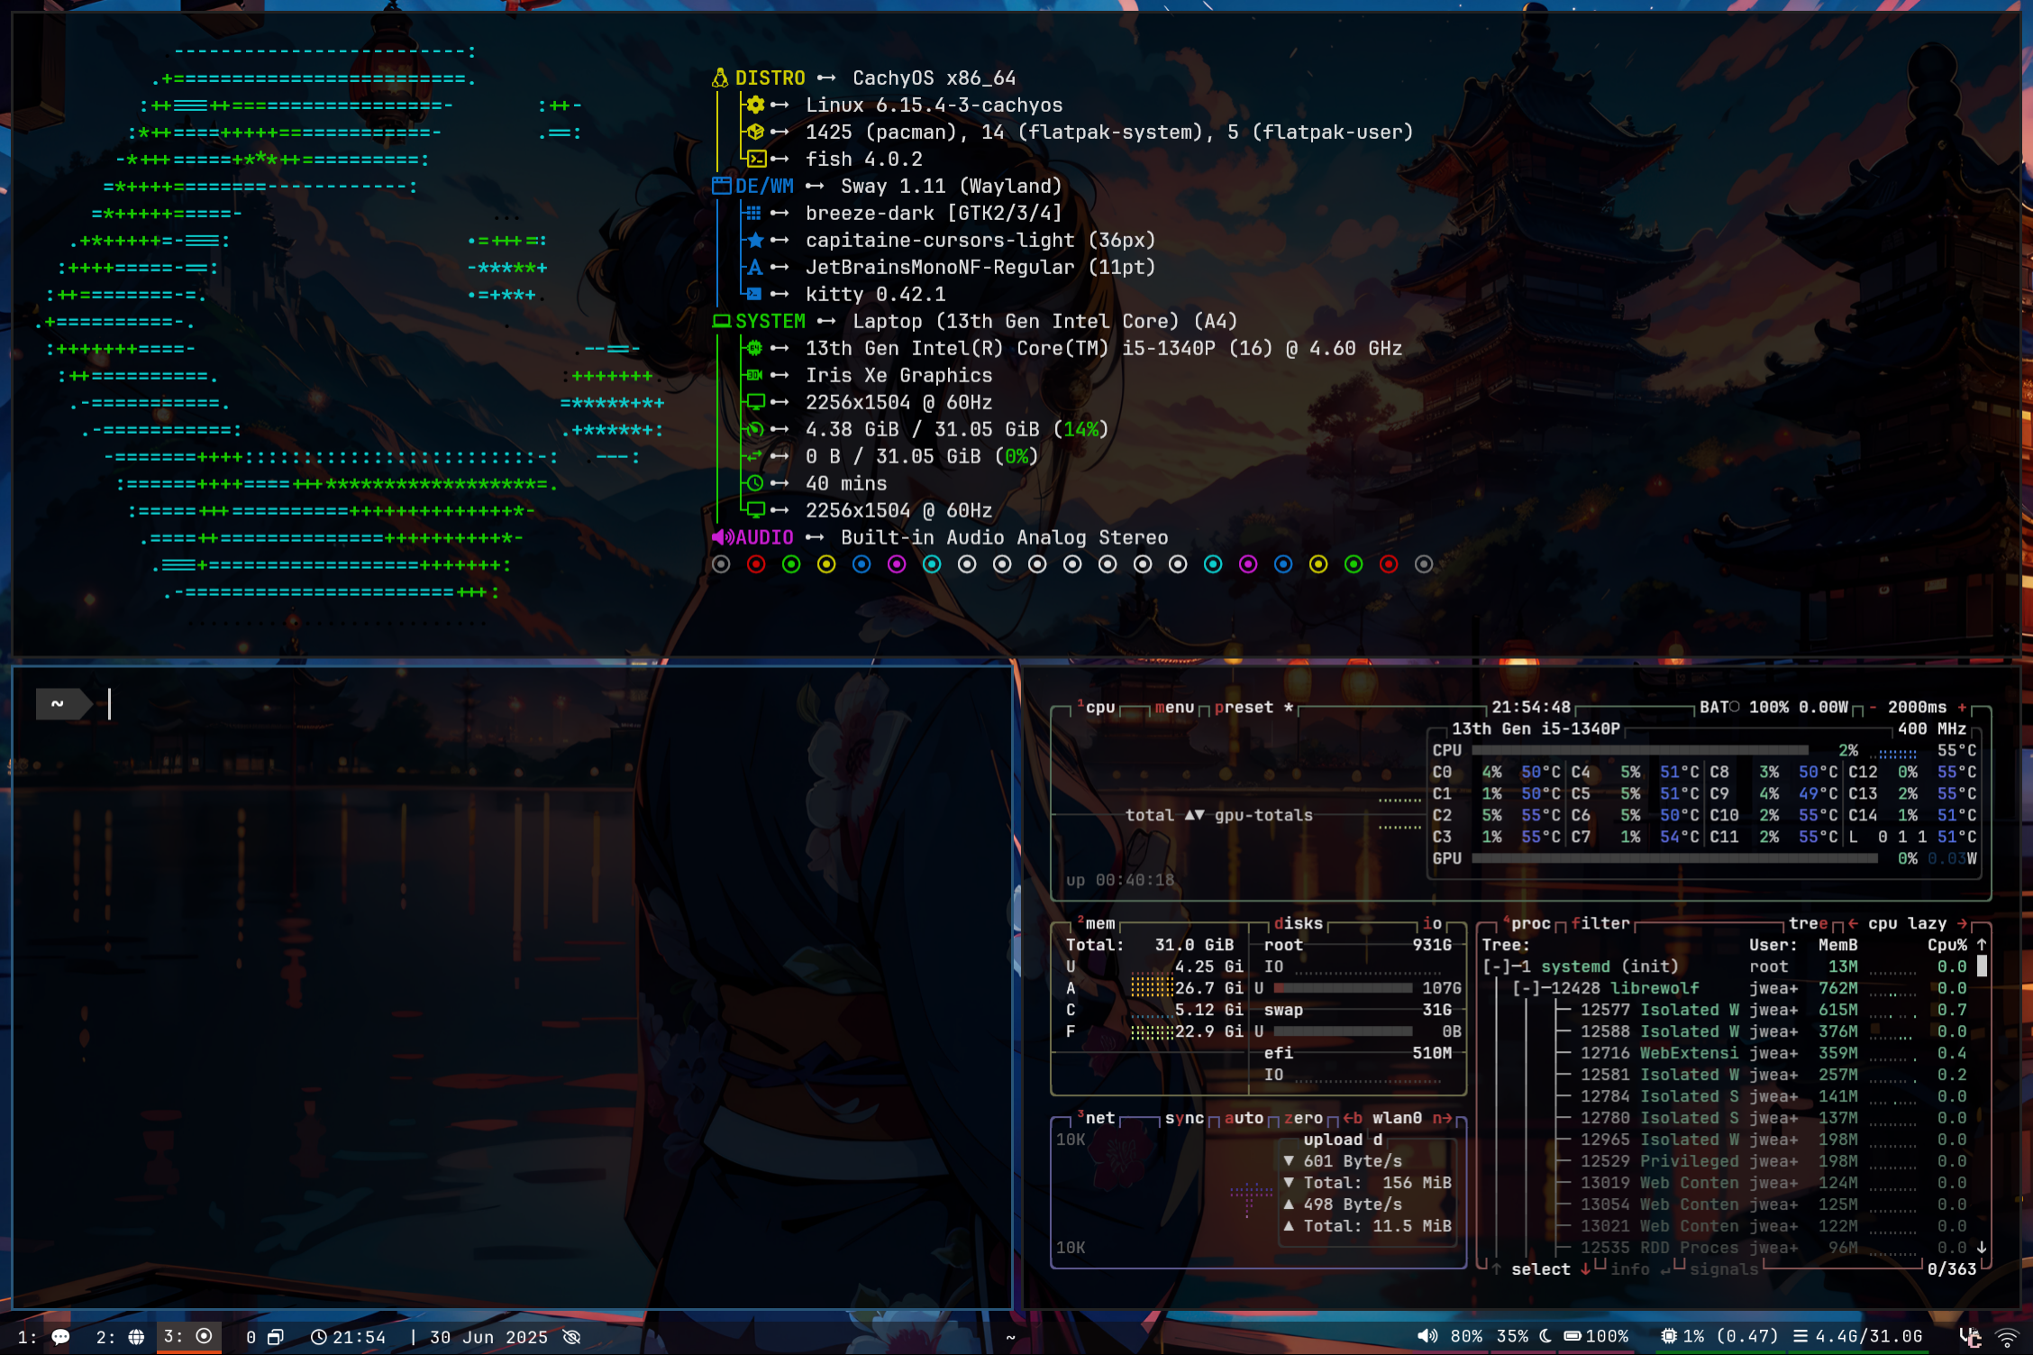Click the CPU load icon showing 1% (0.47)
Viewport: 2033px width, 1355px height.
tap(1669, 1336)
